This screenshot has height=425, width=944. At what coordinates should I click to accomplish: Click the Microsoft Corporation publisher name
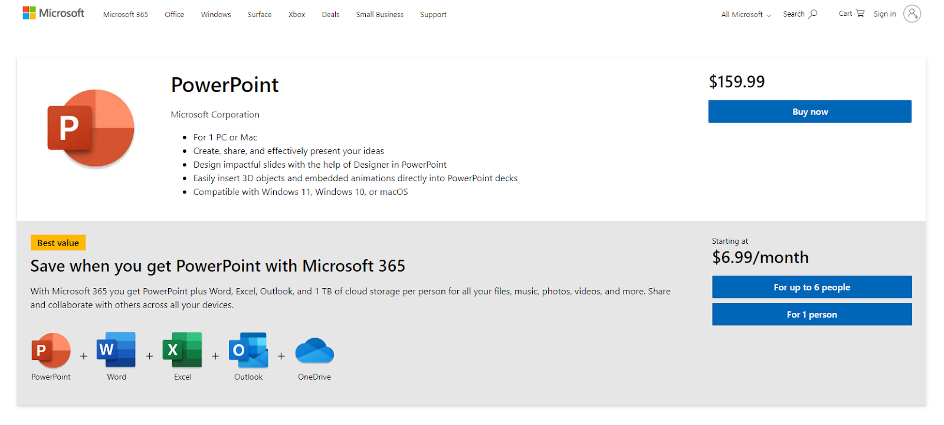pos(215,115)
